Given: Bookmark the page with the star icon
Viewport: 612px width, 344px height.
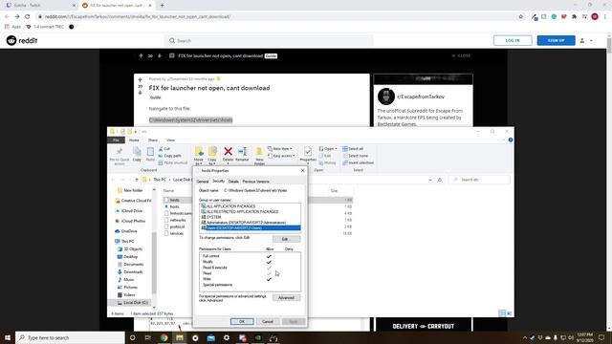Looking at the screenshot, I should coord(520,17).
